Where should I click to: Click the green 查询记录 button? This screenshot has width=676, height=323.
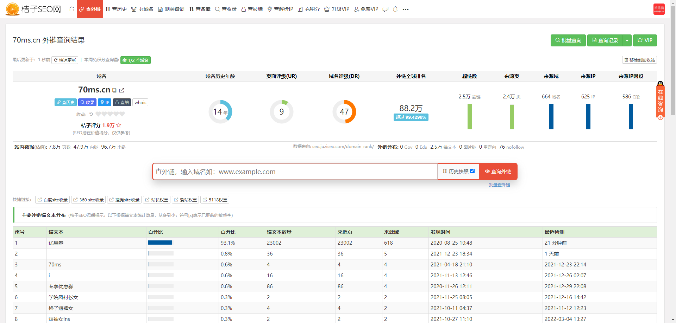(x=605, y=40)
